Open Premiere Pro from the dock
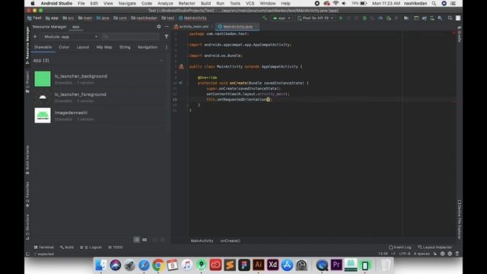 coord(336,265)
